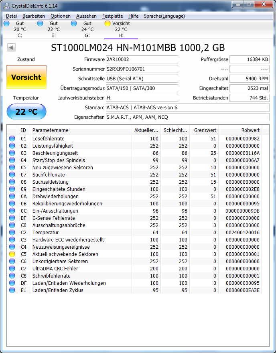The image size is (276, 353).
Task: Click the status icon of Suchzeitleistung row
Action: tap(12, 182)
